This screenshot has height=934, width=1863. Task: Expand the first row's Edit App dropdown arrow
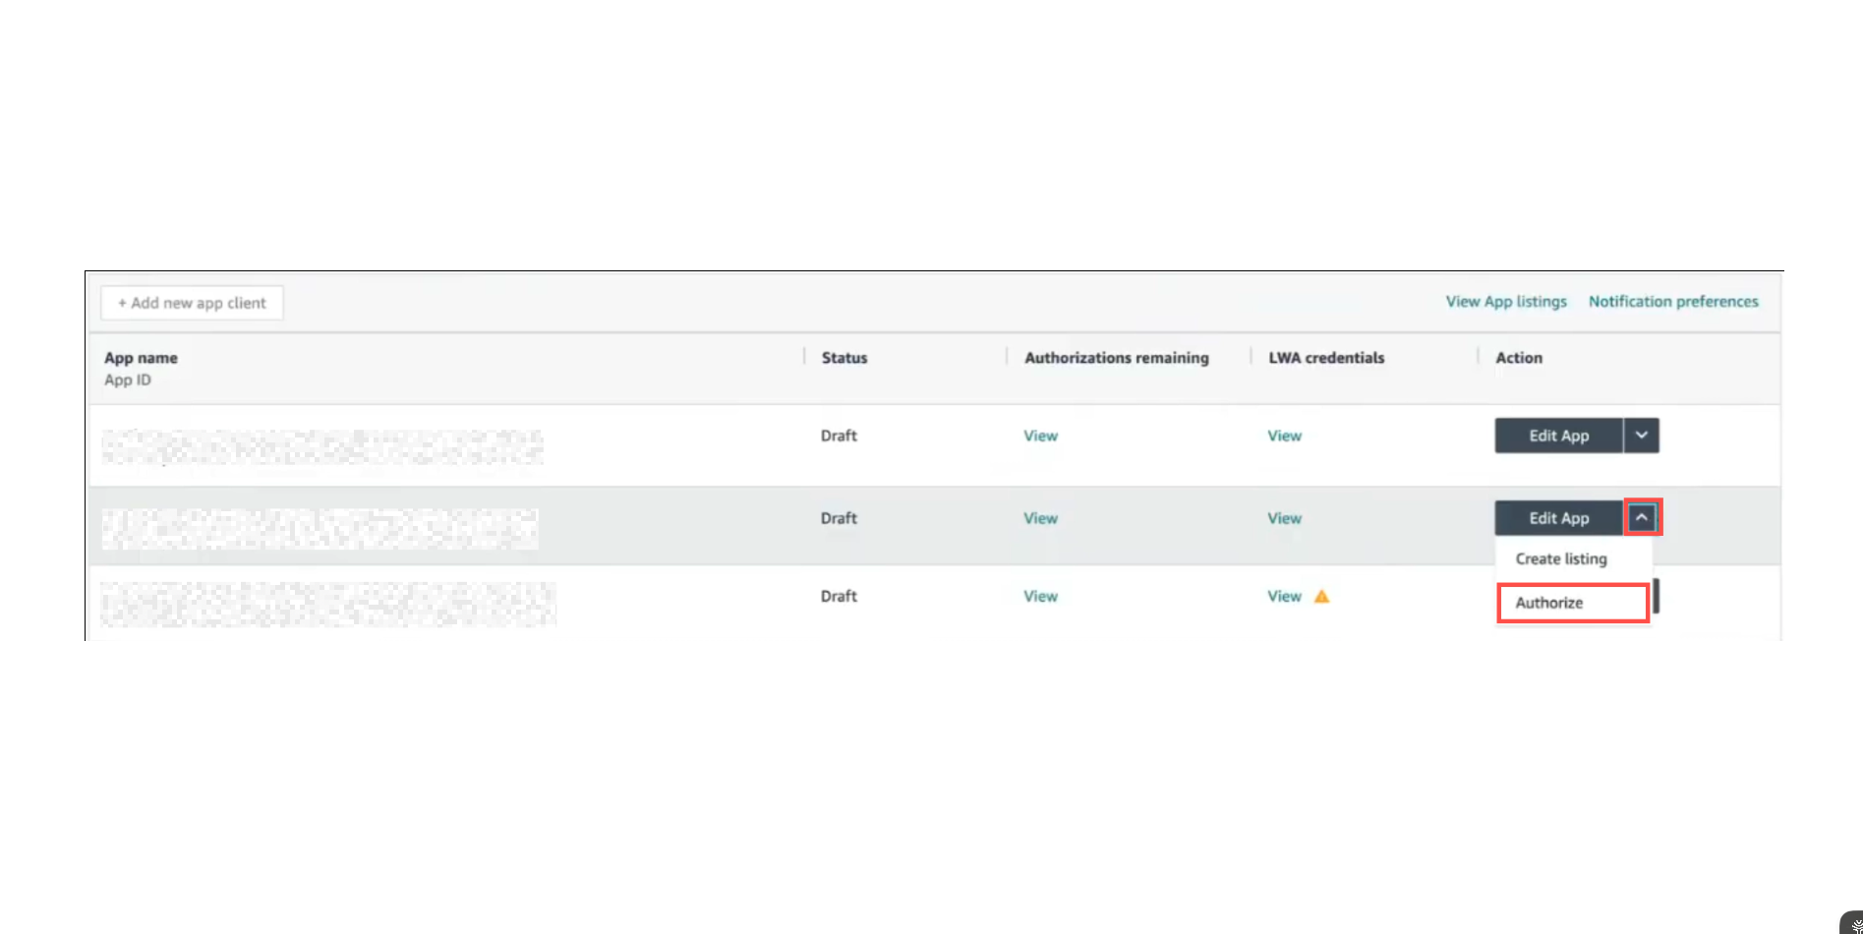point(1641,436)
